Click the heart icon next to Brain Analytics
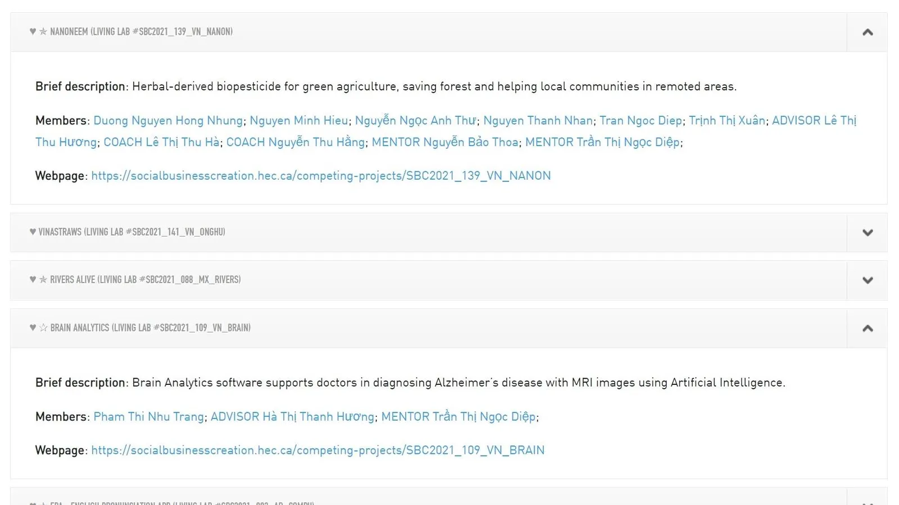899x505 pixels. point(33,327)
